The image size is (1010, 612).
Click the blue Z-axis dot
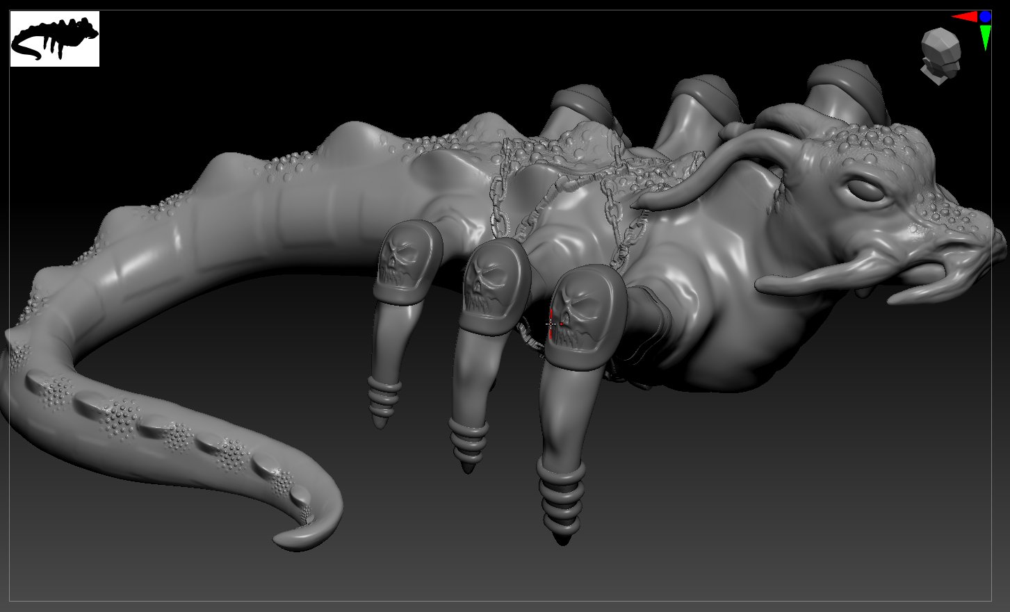(x=985, y=16)
